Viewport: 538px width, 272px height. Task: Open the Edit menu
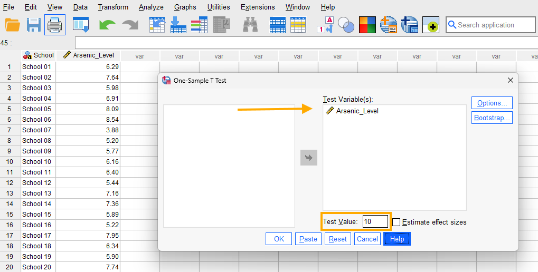click(x=31, y=7)
